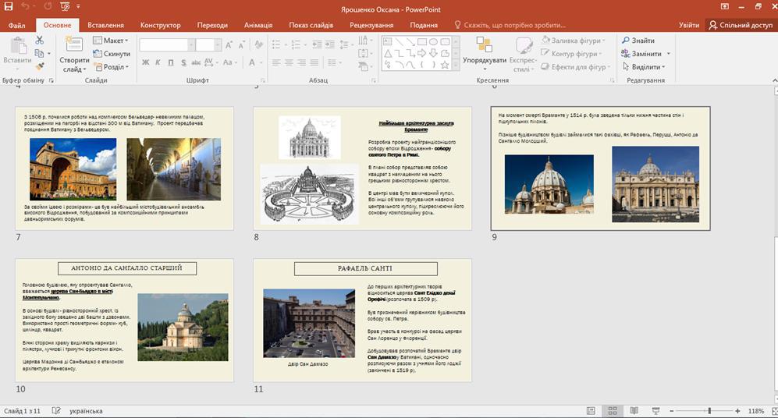
Task: Toggle italic formatting К
Action: pos(158,62)
